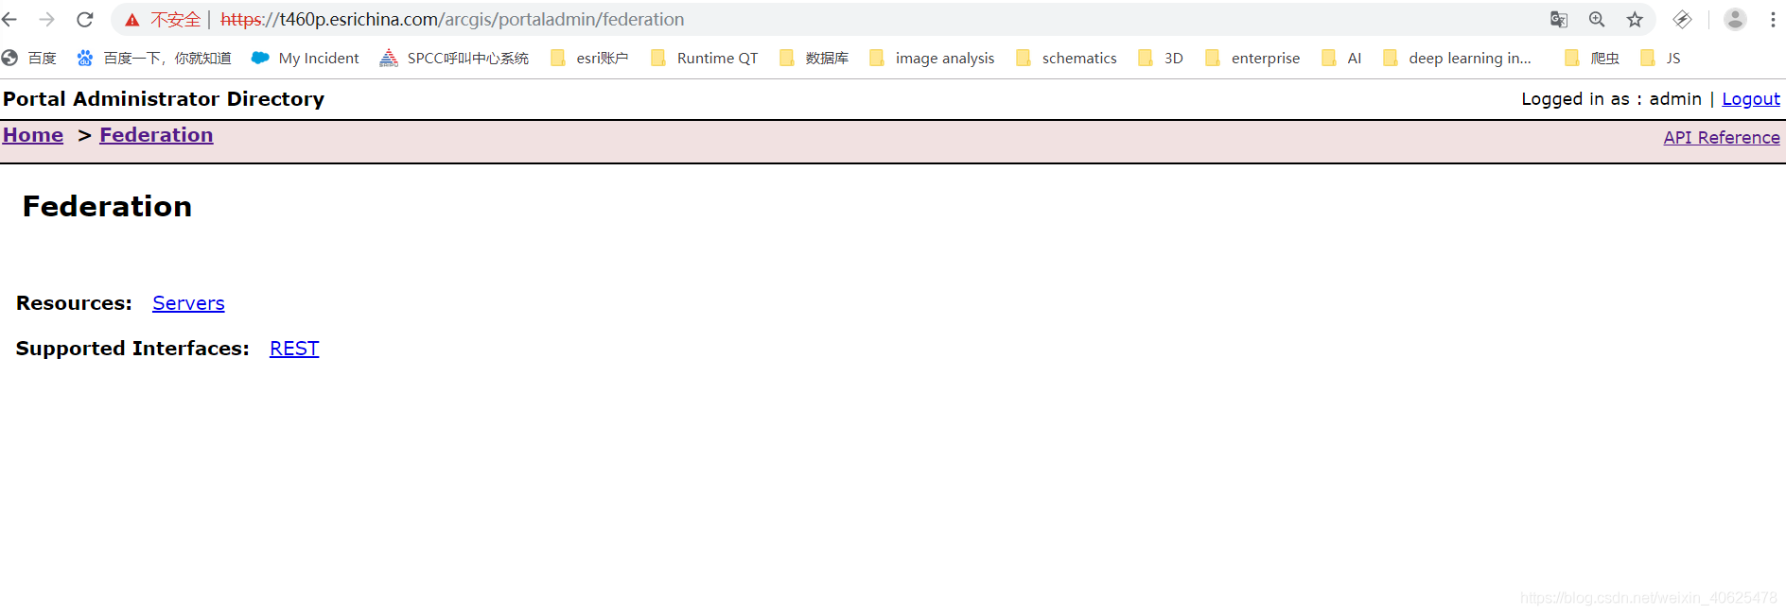The width and height of the screenshot is (1786, 615).
Task: Open the REST interface link
Action: 294,349
